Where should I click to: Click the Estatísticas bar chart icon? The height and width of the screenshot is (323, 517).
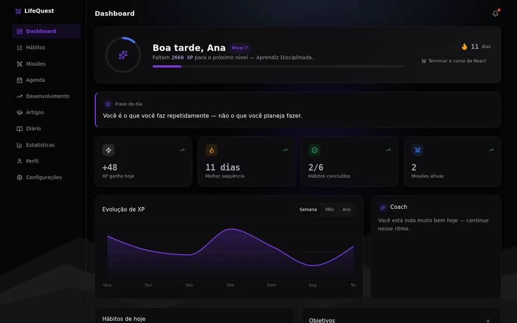click(x=19, y=145)
